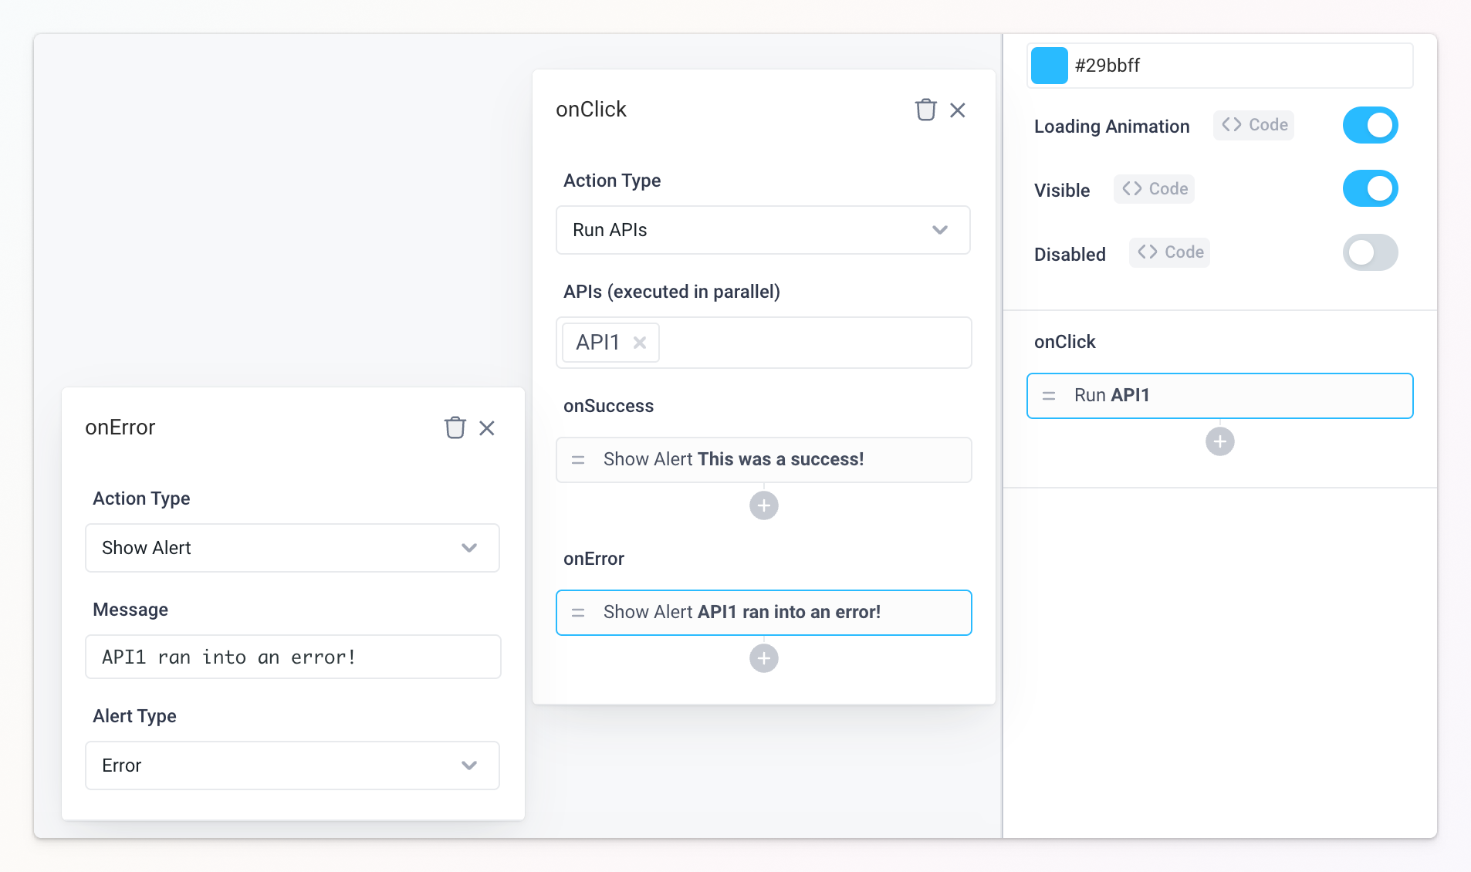Add another action under onSuccess
This screenshot has width=1471, height=872.
click(763, 505)
